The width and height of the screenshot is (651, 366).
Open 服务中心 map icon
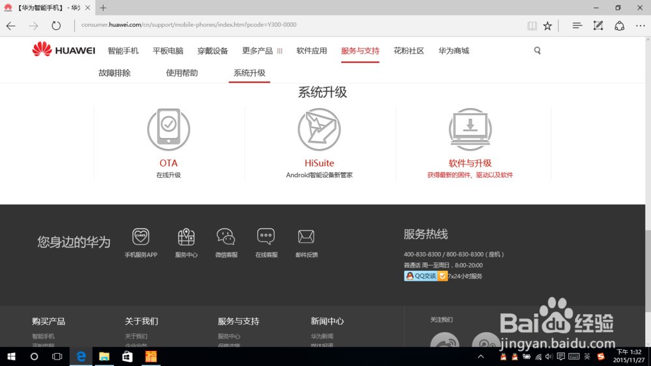[x=186, y=236]
